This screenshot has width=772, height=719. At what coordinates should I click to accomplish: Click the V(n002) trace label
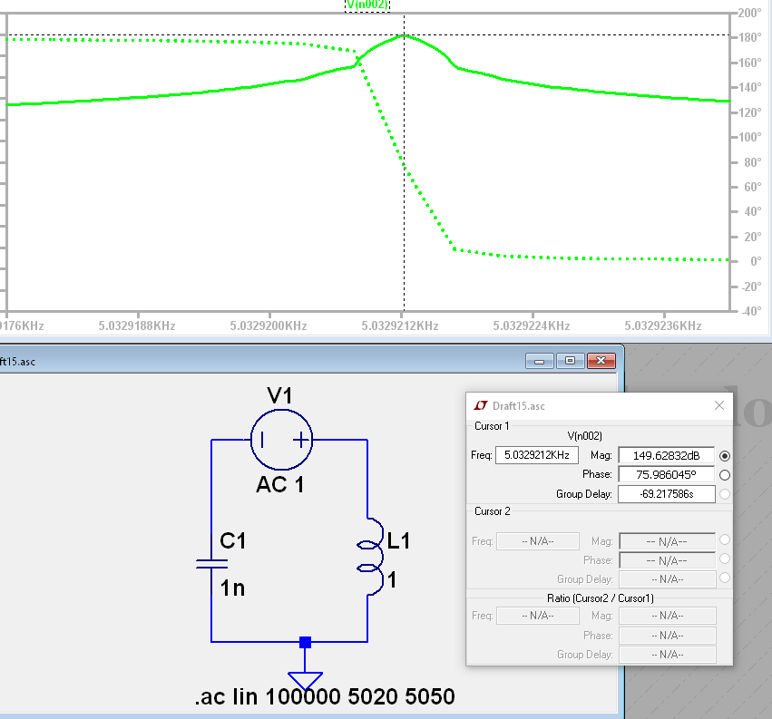point(367,5)
